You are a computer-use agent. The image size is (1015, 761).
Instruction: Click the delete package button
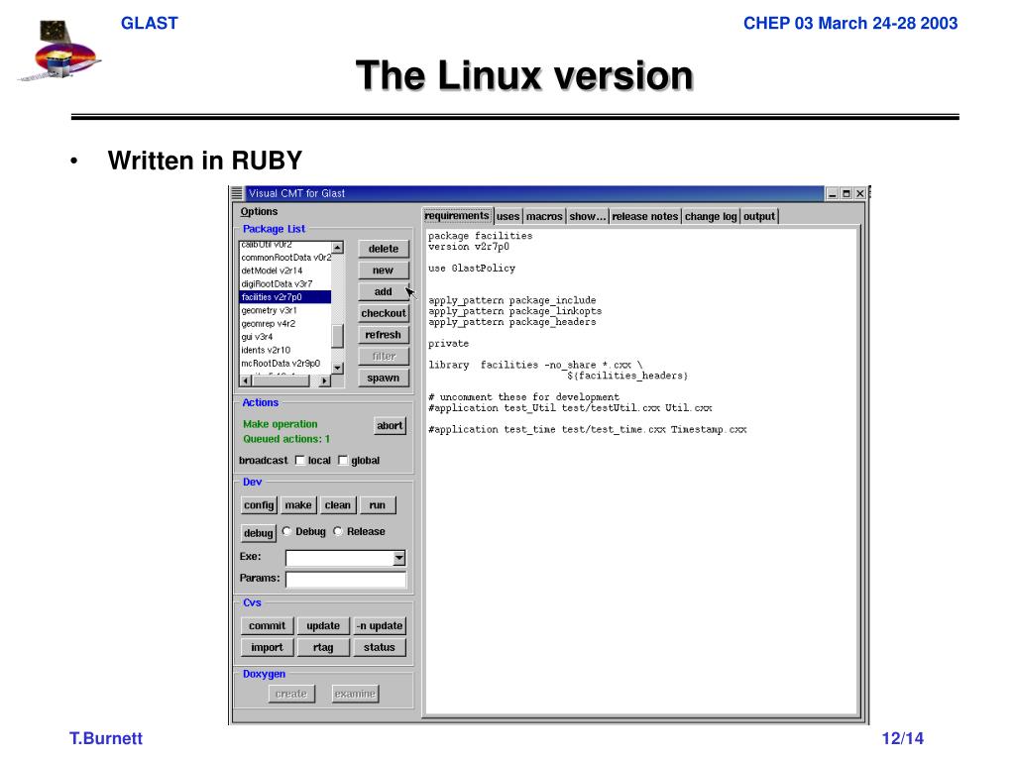coord(384,249)
